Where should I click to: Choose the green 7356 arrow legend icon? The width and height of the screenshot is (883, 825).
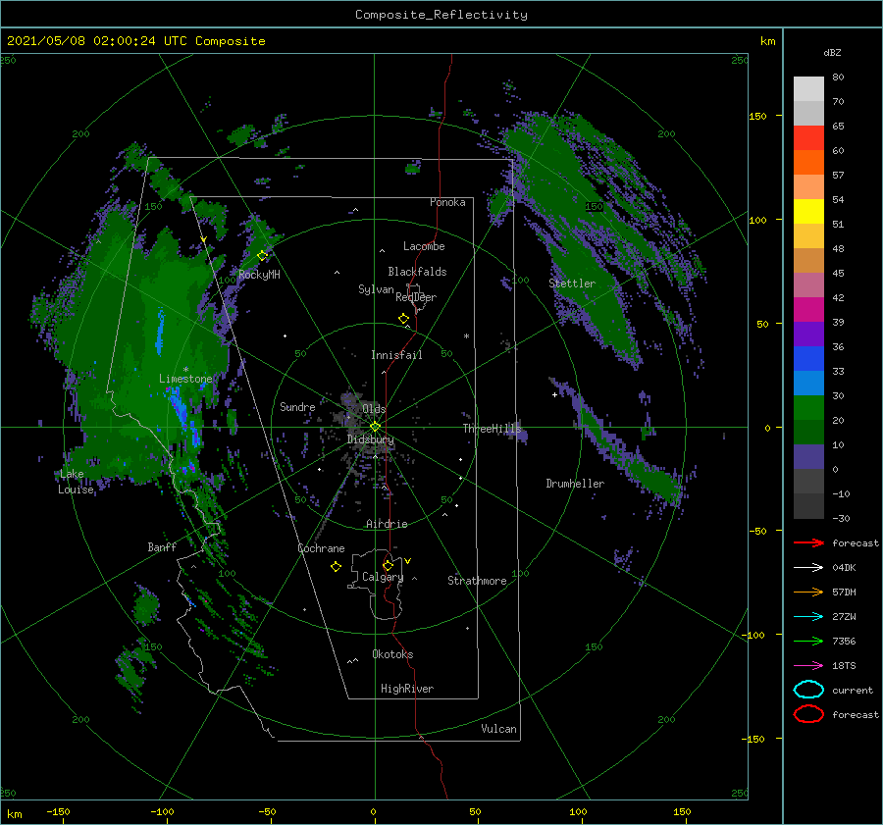pos(808,641)
